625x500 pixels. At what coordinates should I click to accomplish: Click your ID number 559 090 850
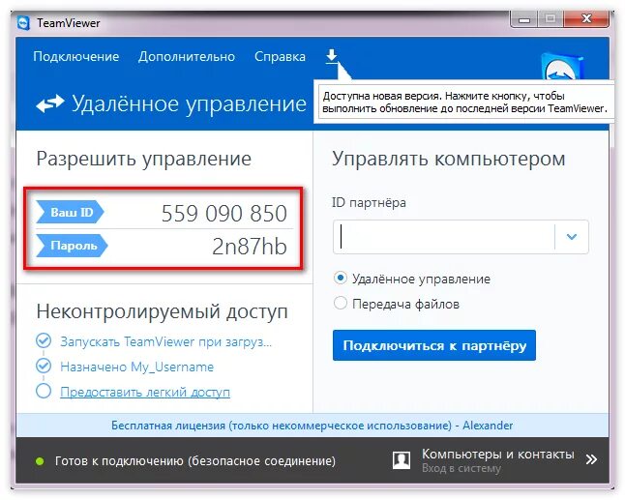pyautogui.click(x=224, y=213)
